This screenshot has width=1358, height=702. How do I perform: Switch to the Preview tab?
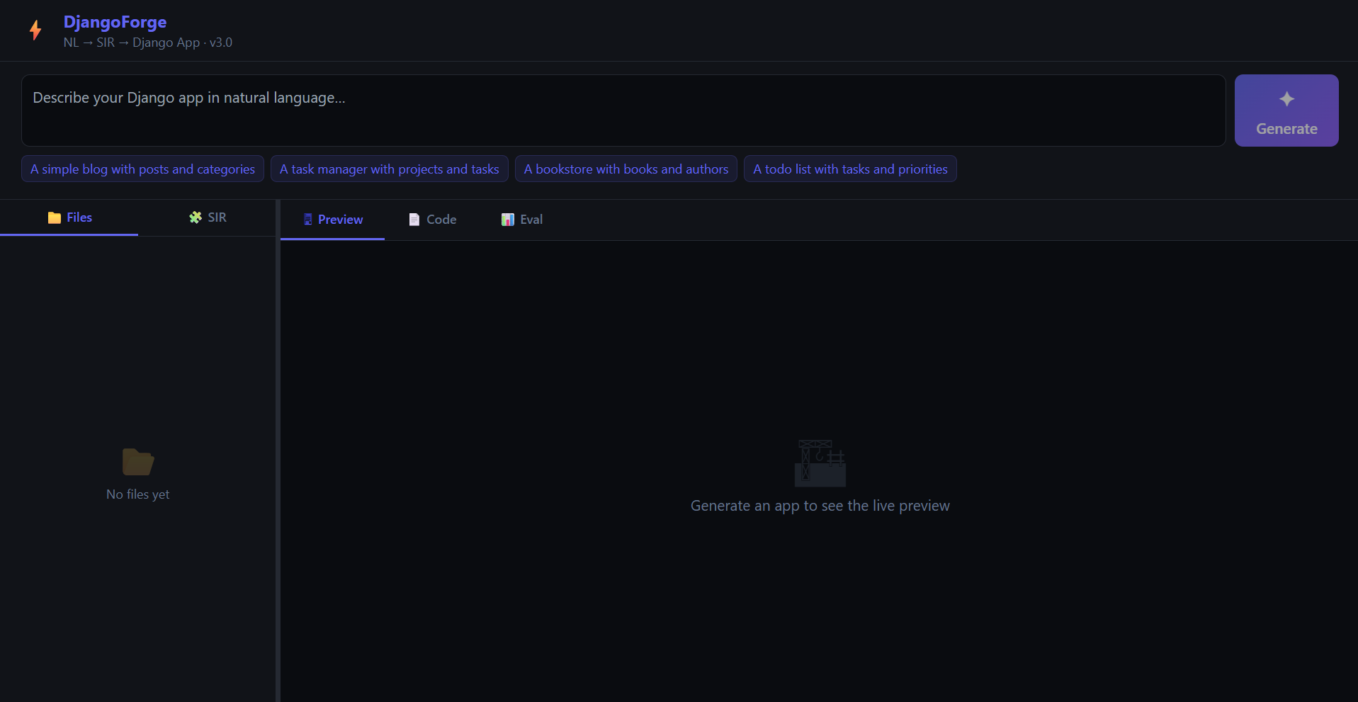coord(332,220)
